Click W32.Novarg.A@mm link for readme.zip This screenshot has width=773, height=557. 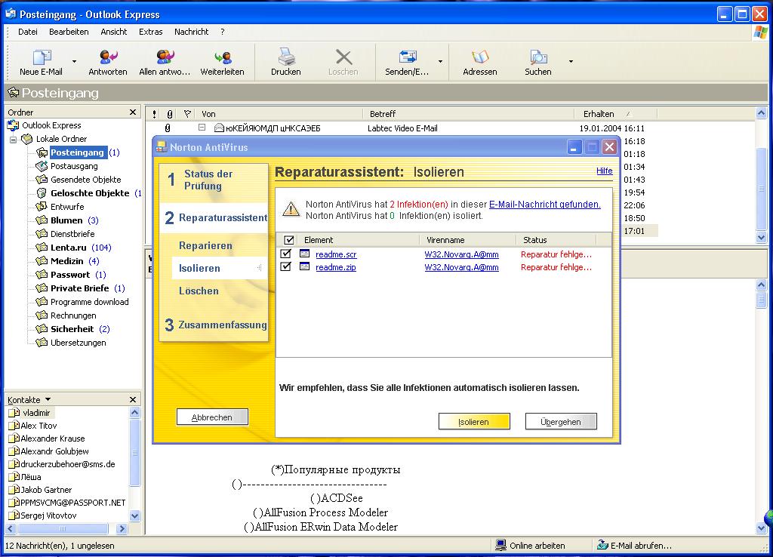pyautogui.click(x=461, y=267)
